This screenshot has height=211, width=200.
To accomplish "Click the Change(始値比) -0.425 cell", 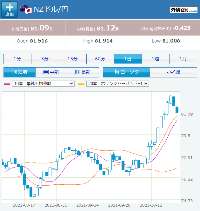I will 165,28.
